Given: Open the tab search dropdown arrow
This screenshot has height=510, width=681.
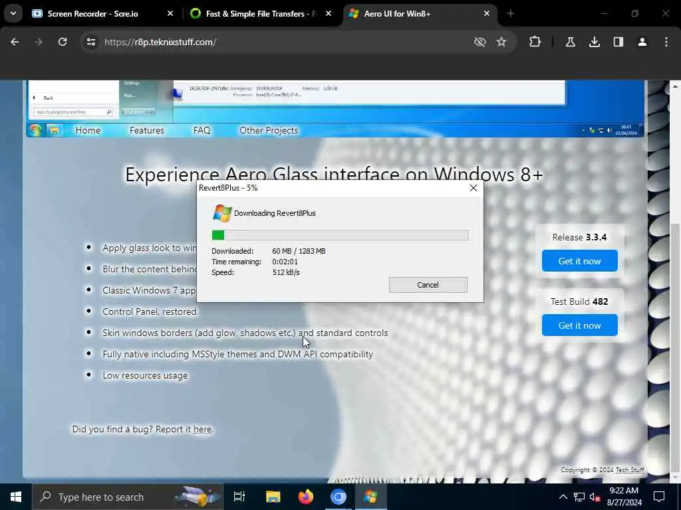Looking at the screenshot, I should tap(13, 13).
